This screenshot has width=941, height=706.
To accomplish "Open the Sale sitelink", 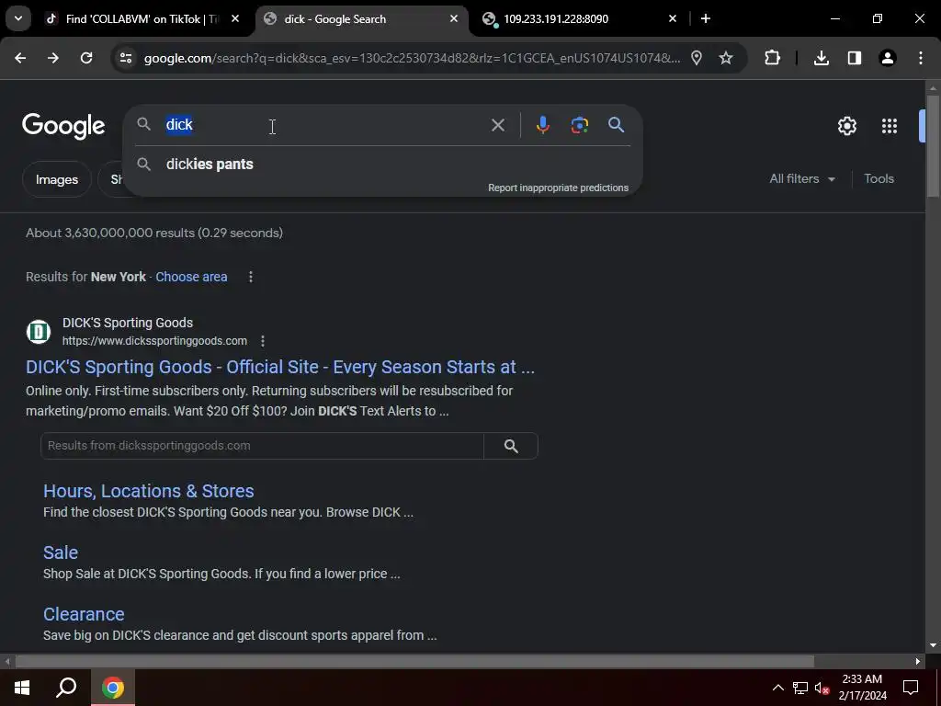I will click(61, 552).
